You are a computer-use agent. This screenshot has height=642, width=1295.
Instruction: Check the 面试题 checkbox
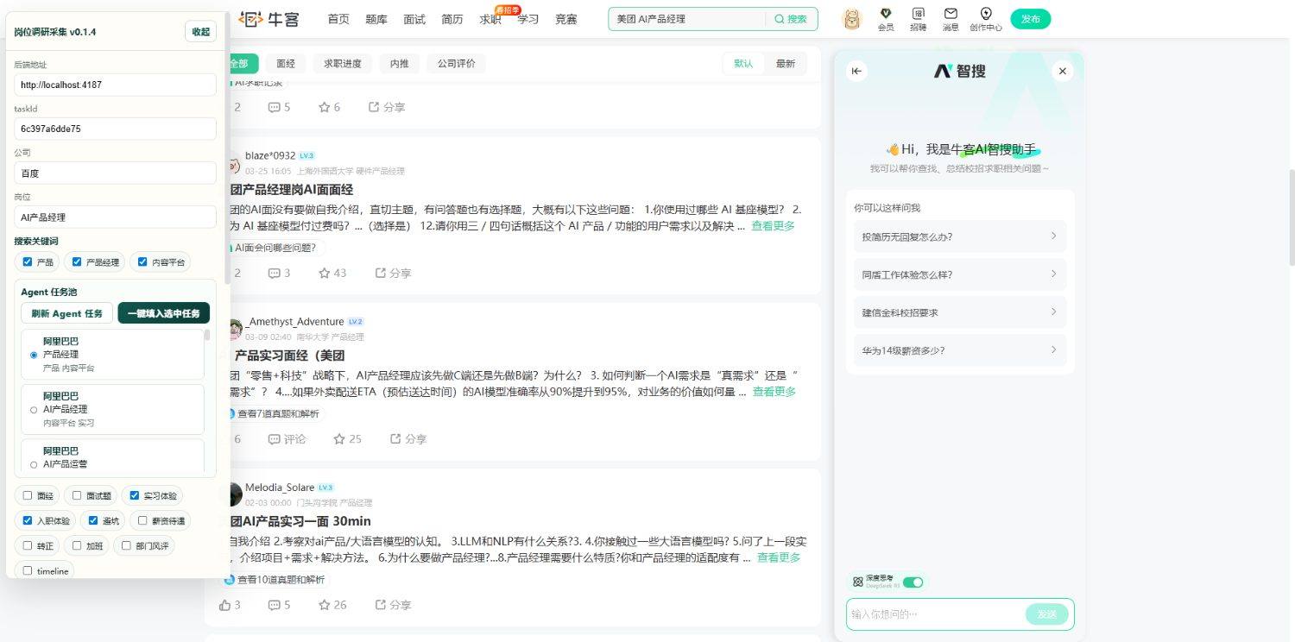(77, 495)
